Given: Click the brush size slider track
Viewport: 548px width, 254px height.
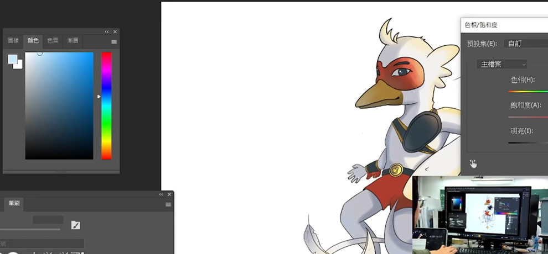Looking at the screenshot, I should pyautogui.click(x=30, y=229).
